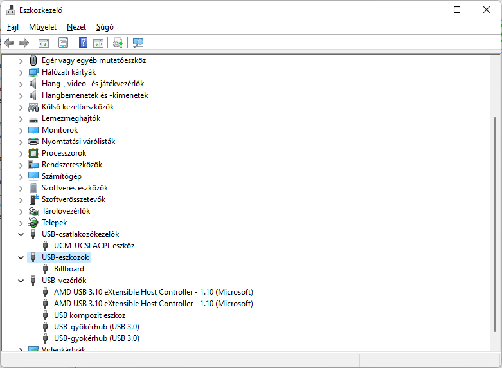Screen dimensions: 502x368
Task: Maximize the Eszközkezelő window
Action: pos(457,10)
